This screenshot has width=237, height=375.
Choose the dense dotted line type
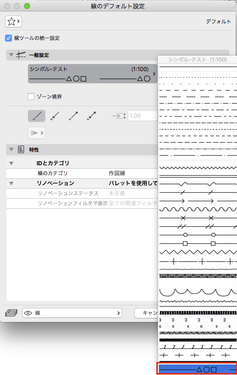click(x=198, y=78)
